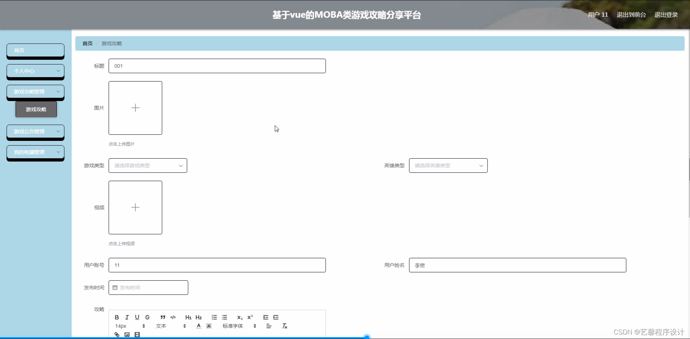Select 游戏攻略 from the sidebar submenu
Screen dimensions: 690x339
click(36, 109)
